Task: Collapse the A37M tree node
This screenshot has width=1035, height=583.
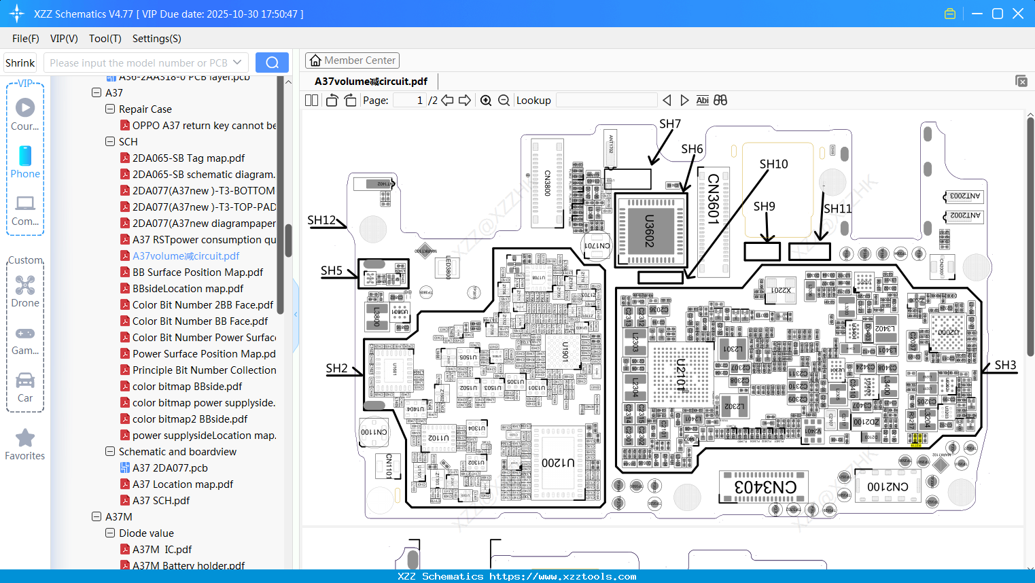Action: (x=97, y=516)
